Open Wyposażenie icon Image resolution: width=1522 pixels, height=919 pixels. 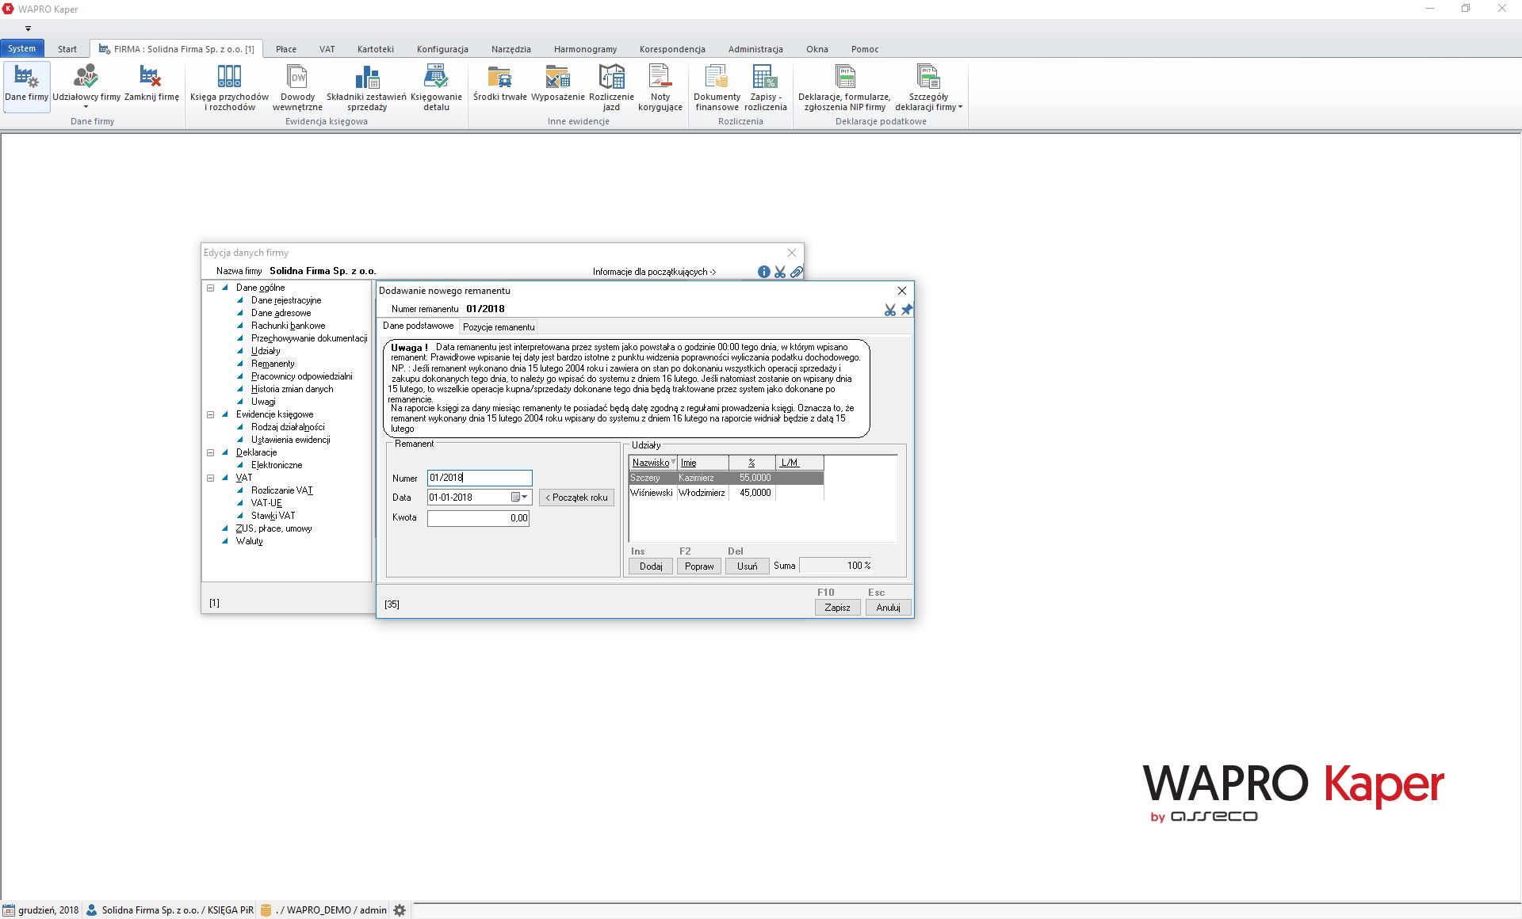click(557, 83)
